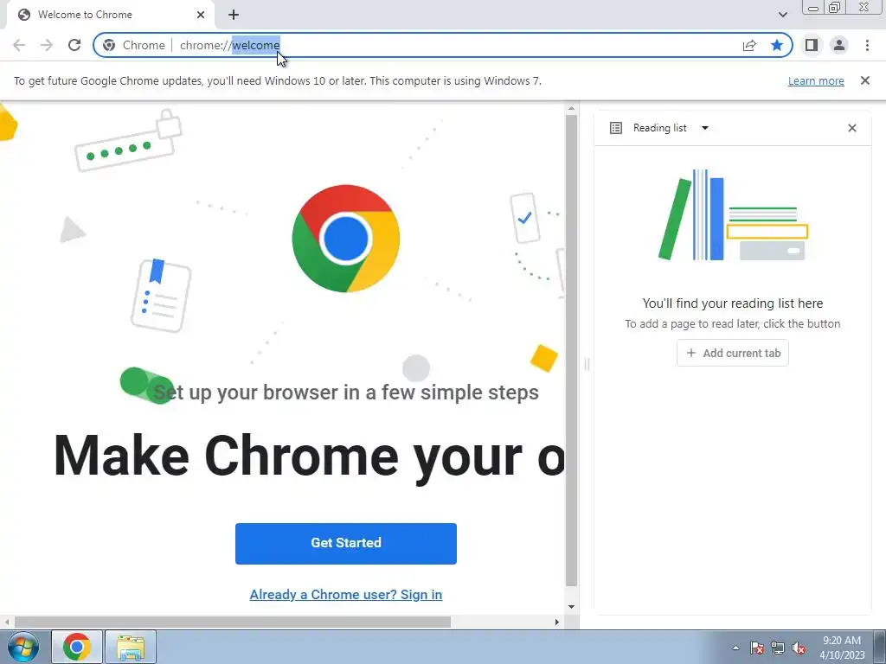Open Already a Chrome user? Sign in
Screen dimensions: 886x664
(x=346, y=595)
